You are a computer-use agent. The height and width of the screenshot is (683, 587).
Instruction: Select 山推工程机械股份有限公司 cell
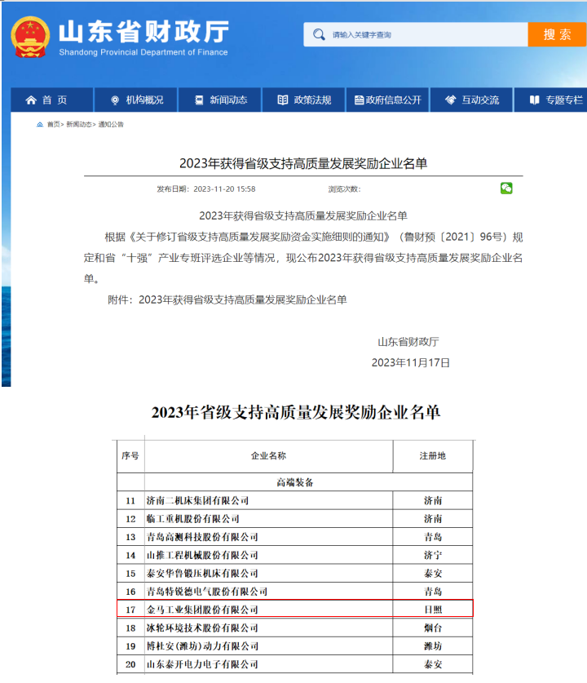point(268,556)
